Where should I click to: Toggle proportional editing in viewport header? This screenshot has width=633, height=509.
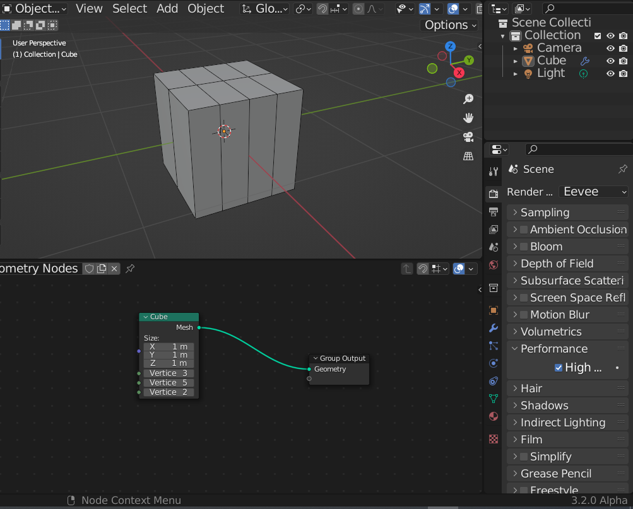pyautogui.click(x=358, y=9)
